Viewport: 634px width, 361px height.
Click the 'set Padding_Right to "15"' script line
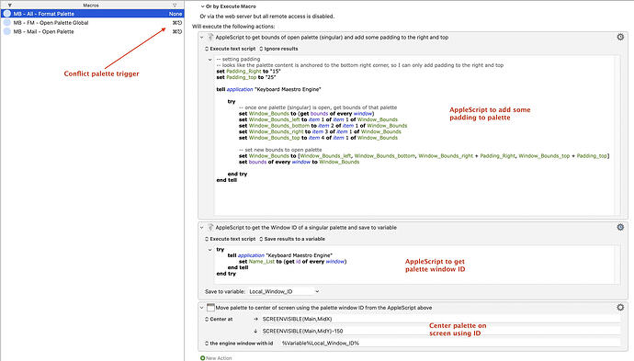[x=248, y=71]
